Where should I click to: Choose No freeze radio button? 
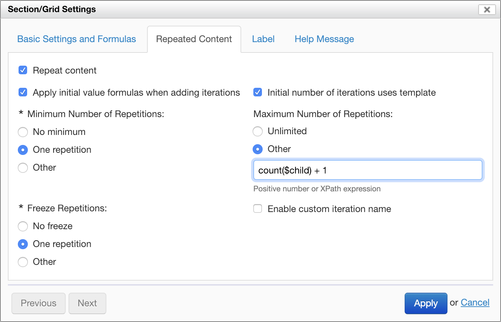click(x=23, y=226)
